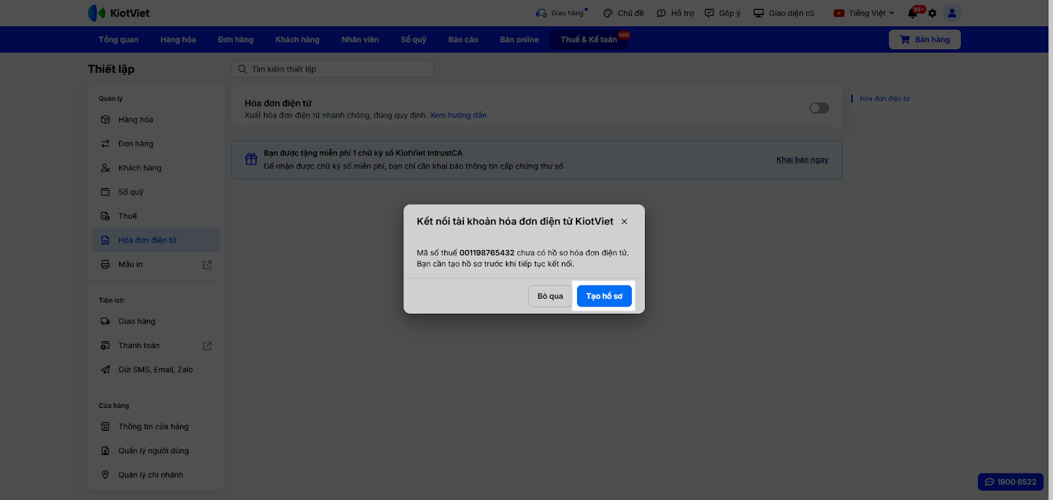
Task: Click the Tiện ích section label
Action: (x=111, y=301)
